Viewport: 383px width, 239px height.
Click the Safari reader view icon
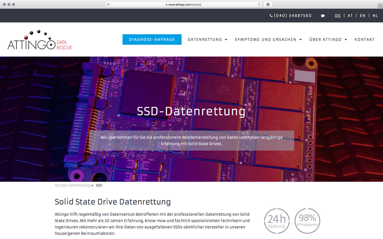108,4
